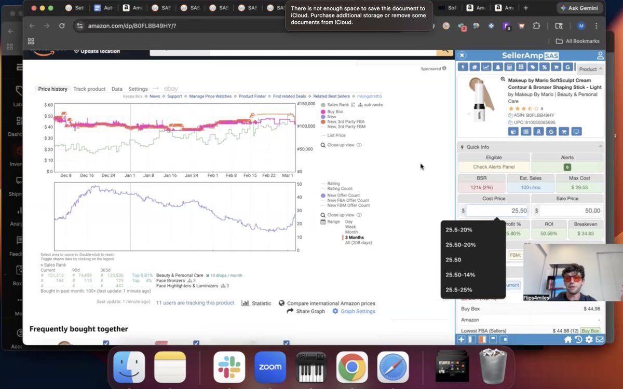623x389 pixels.
Task: Toggle New, 3rd Party FBM series
Action: pyautogui.click(x=343, y=127)
